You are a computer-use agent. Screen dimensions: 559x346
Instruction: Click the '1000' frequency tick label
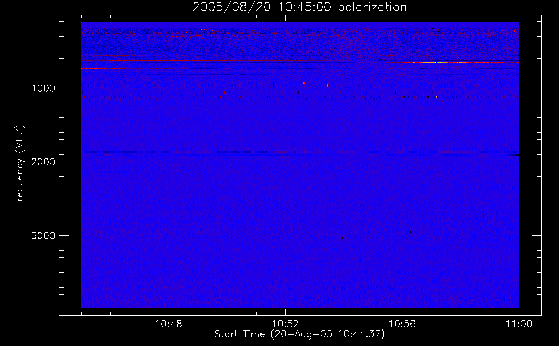coord(43,88)
